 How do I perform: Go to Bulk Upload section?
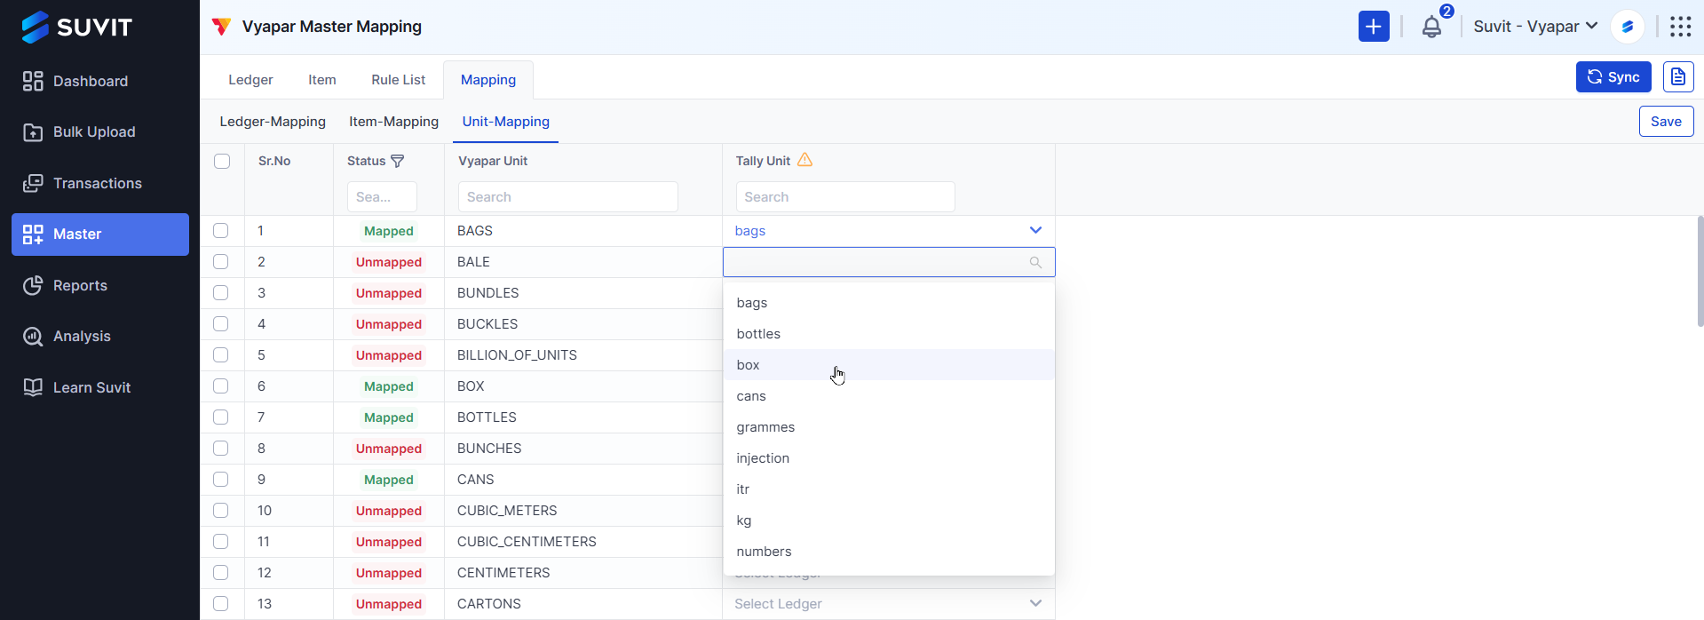tap(79, 132)
